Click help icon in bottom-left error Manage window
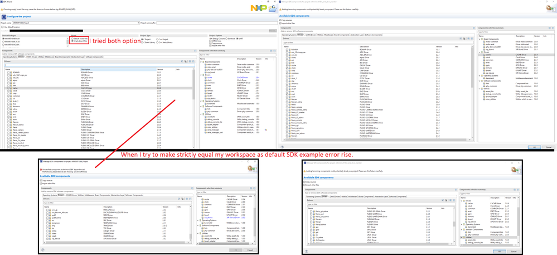 tap(42, 249)
